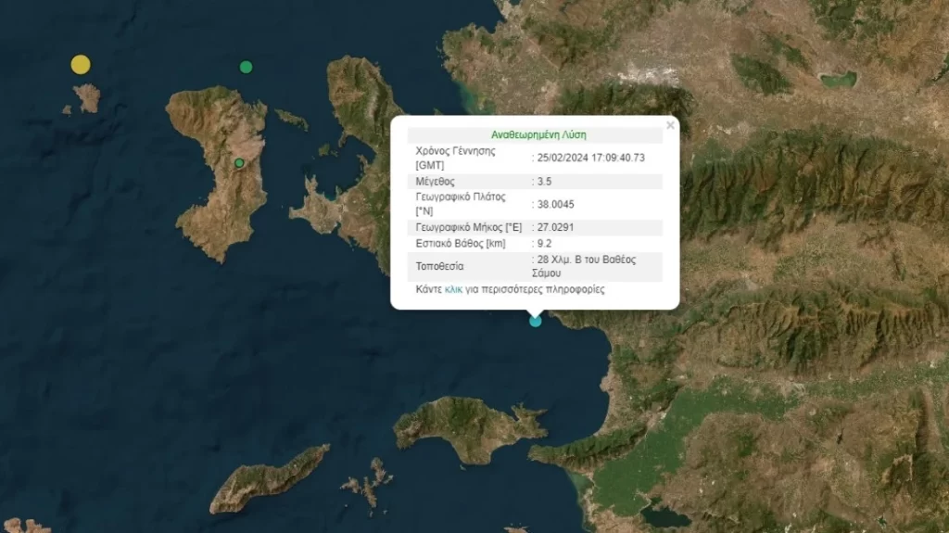Click the longitude value 27.0291
Viewport: 949px width, 533px height.
pos(556,227)
